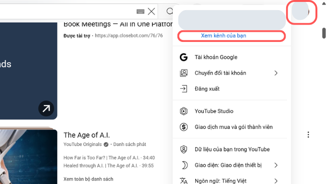The width and height of the screenshot is (327, 184).
Task: Play 'Healed through A.I.' video
Action: click(x=109, y=166)
